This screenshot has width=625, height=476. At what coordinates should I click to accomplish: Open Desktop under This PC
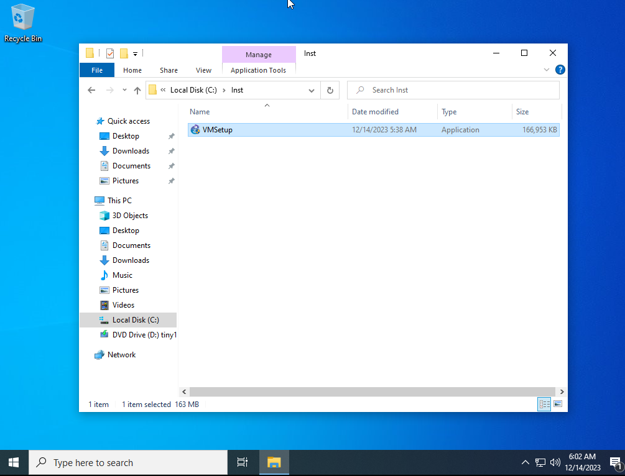[x=126, y=231]
